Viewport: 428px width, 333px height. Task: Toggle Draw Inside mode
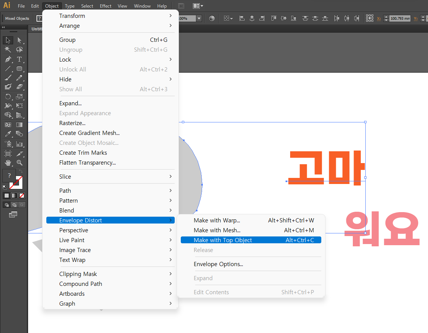coord(22,205)
